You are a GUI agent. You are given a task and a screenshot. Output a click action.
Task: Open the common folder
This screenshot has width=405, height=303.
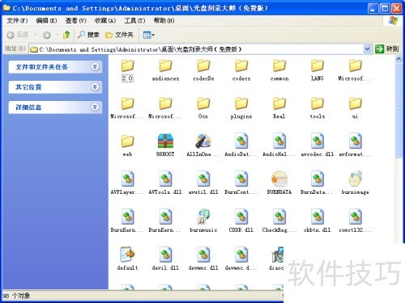[279, 70]
